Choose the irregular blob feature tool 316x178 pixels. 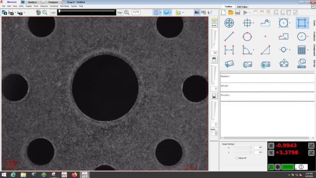click(301, 36)
